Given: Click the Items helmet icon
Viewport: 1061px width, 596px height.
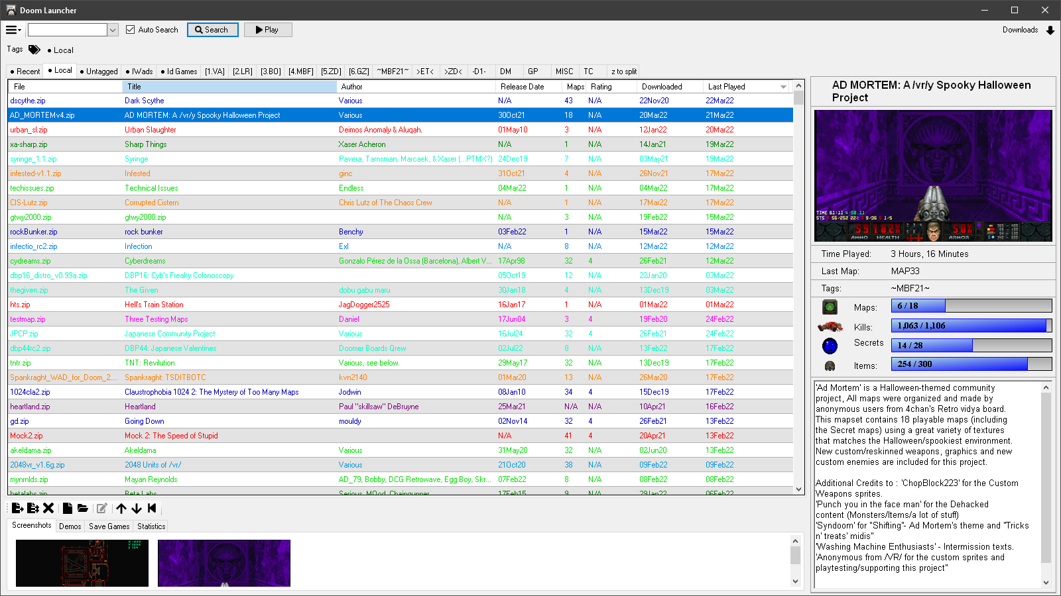Looking at the screenshot, I should click(830, 366).
